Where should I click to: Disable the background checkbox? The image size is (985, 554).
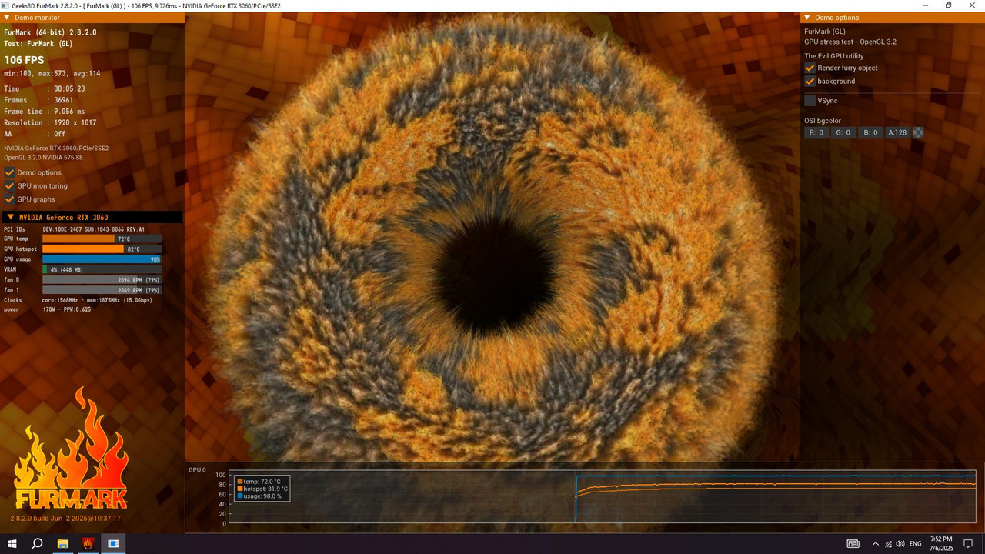810,81
